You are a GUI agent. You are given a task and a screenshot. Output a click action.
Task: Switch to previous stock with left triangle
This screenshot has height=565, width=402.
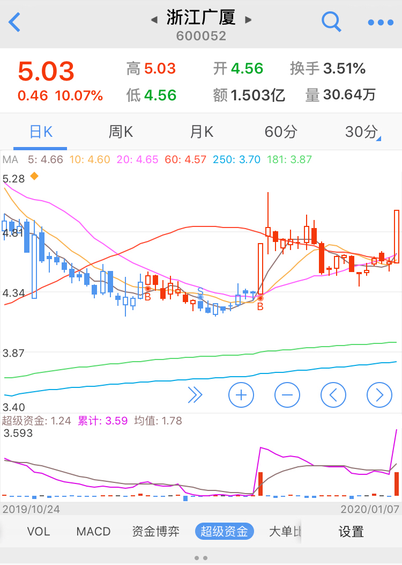(x=154, y=20)
